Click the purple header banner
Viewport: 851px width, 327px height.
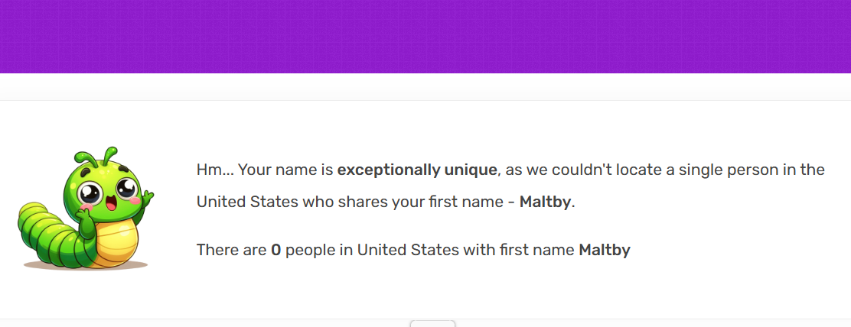click(x=425, y=37)
